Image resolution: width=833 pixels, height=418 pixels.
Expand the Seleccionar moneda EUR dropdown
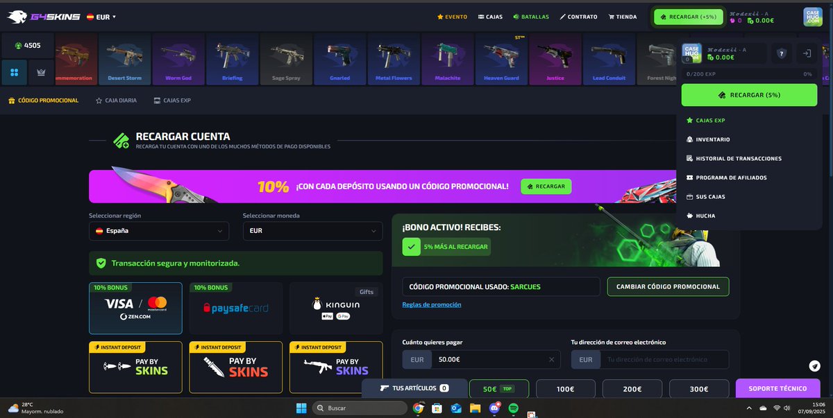click(312, 231)
